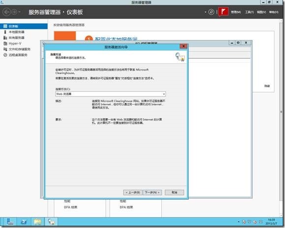Click the back arrow in Server Manager header
285x228 pixels.
pyautogui.click(x=6, y=12)
